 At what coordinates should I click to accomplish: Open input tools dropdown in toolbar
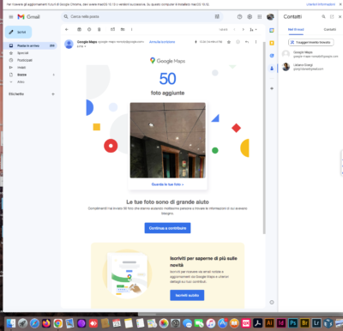point(253,29)
